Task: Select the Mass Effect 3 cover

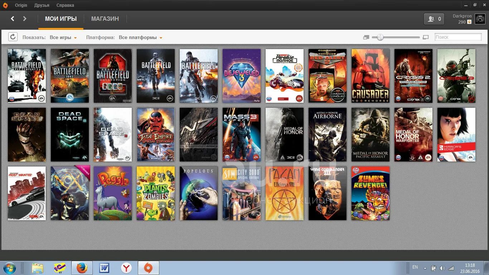Action: click(242, 135)
